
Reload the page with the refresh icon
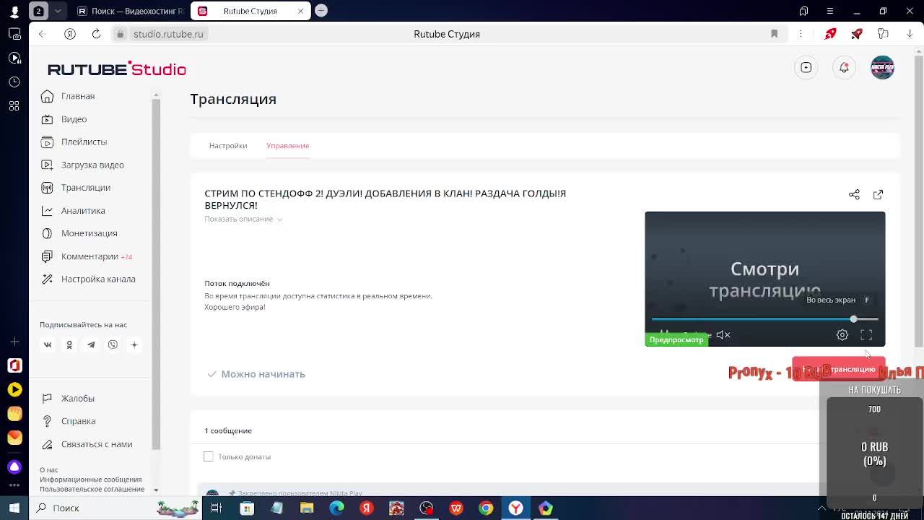click(x=96, y=34)
